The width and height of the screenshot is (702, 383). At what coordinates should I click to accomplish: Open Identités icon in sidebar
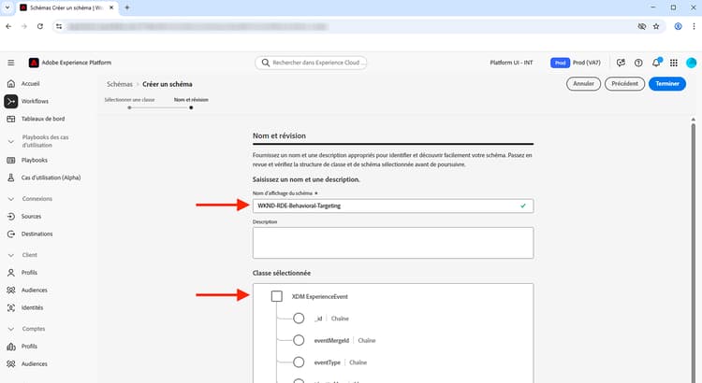pos(11,308)
